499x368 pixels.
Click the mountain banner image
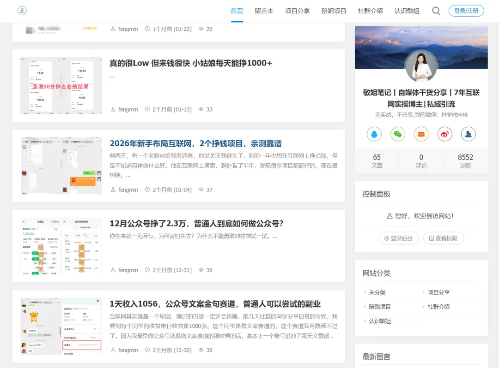421,47
